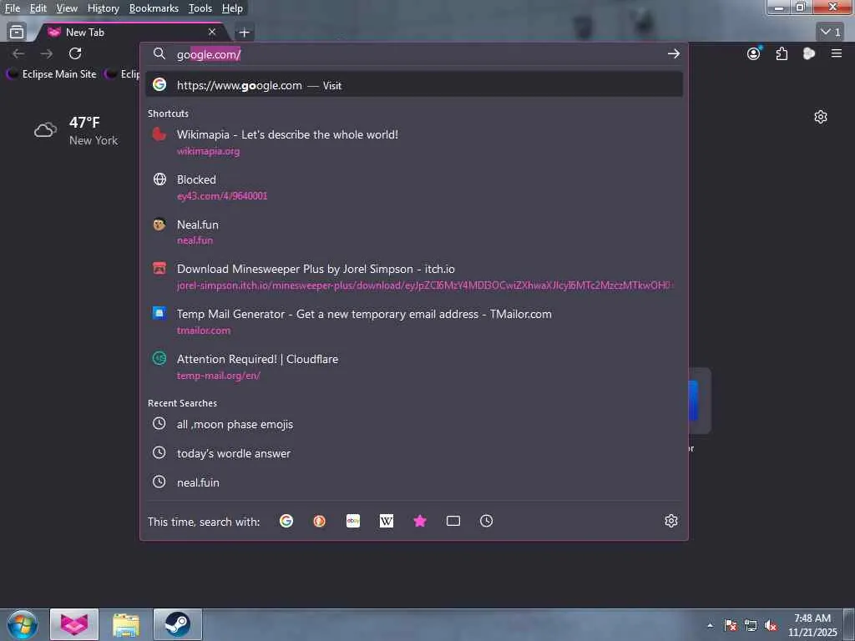Click the network tray icon
This screenshot has width=855, height=641.
pyautogui.click(x=751, y=625)
